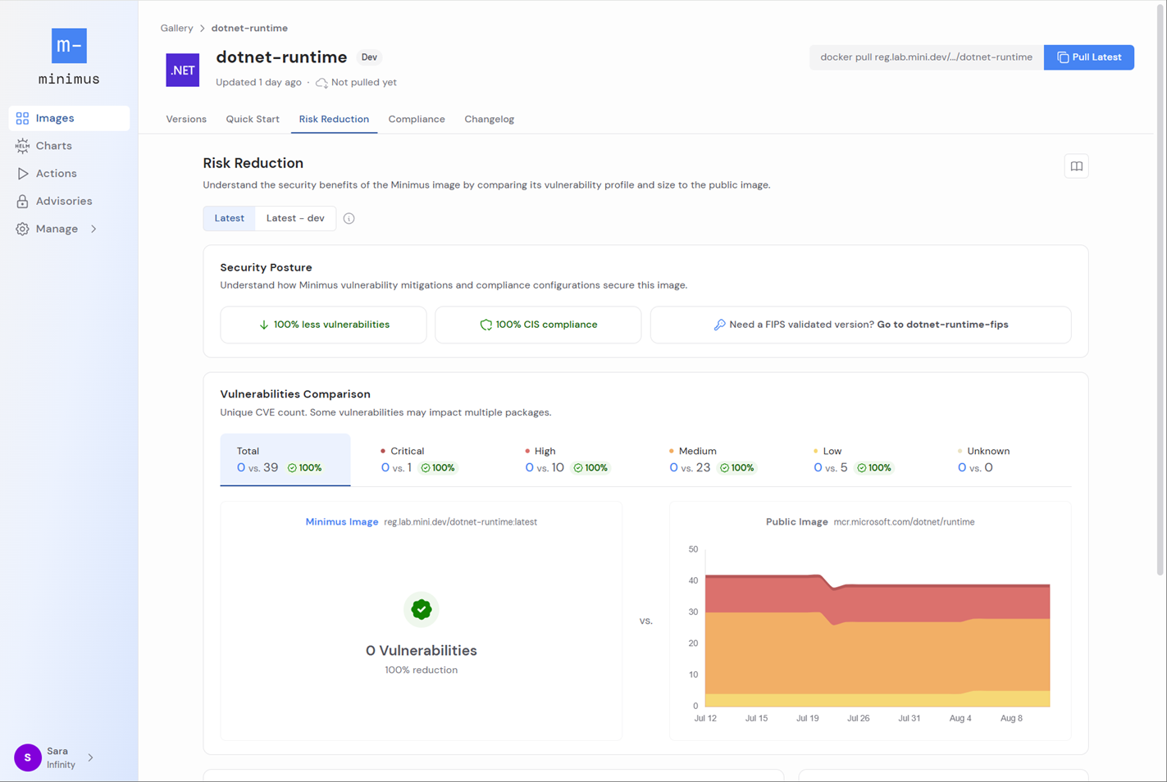The image size is (1167, 782).
Task: Click the Images grid icon
Action: (x=22, y=118)
